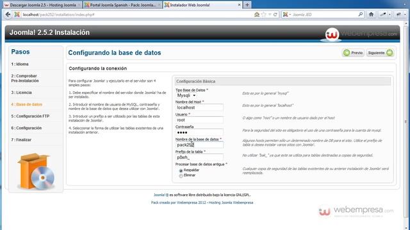Select the Eliminar radio button

pyautogui.click(x=181, y=176)
